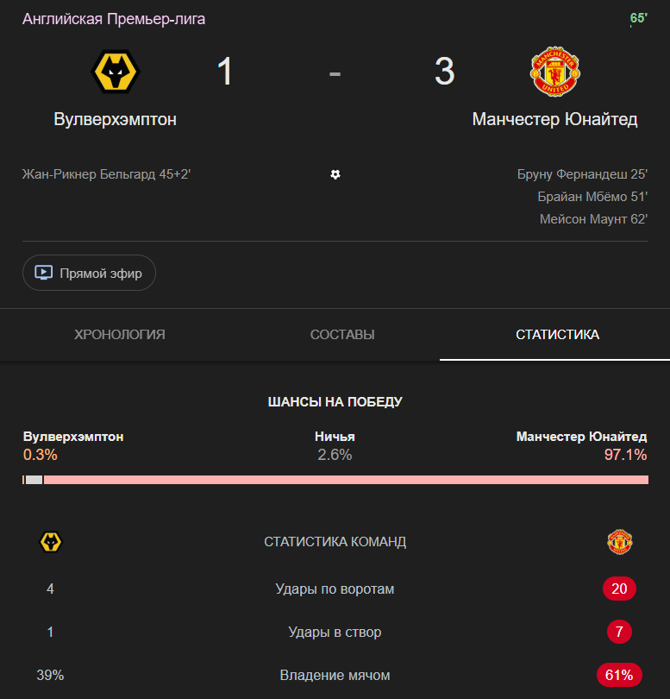The height and width of the screenshot is (699, 670).
Task: Click scorer Жан-Рикнер Бельгард 45+2'
Action: (106, 174)
